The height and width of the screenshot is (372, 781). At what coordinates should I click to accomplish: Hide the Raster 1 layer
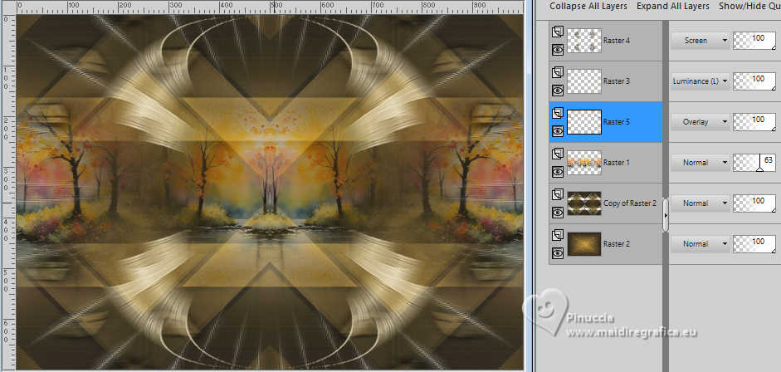coord(558,172)
